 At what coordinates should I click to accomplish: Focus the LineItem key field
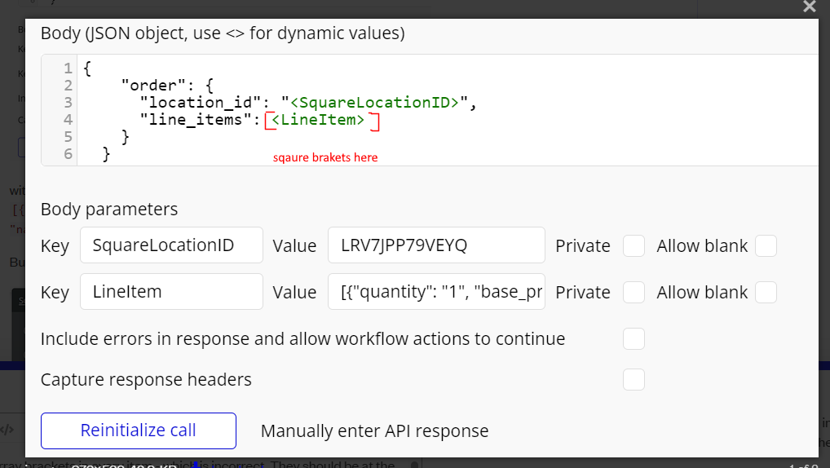[x=171, y=292]
